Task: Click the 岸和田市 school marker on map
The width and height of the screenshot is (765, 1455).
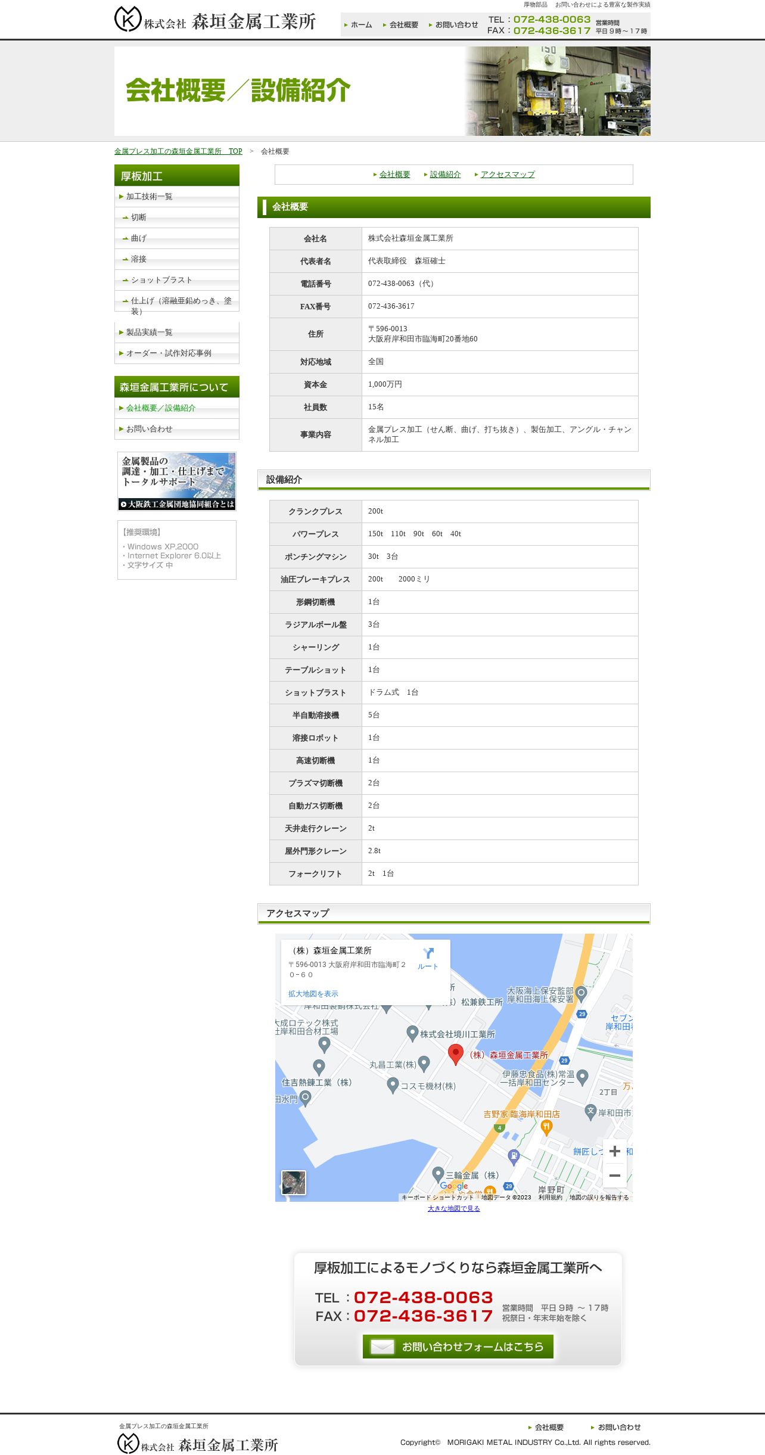Action: point(590,1112)
